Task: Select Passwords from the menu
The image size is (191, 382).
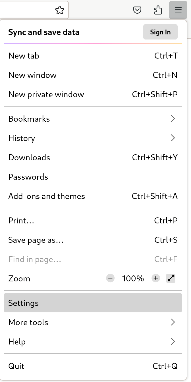Action: [x=28, y=177]
